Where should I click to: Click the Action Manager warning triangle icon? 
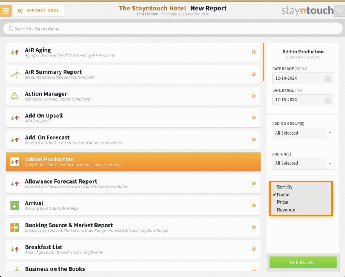tap(15, 96)
